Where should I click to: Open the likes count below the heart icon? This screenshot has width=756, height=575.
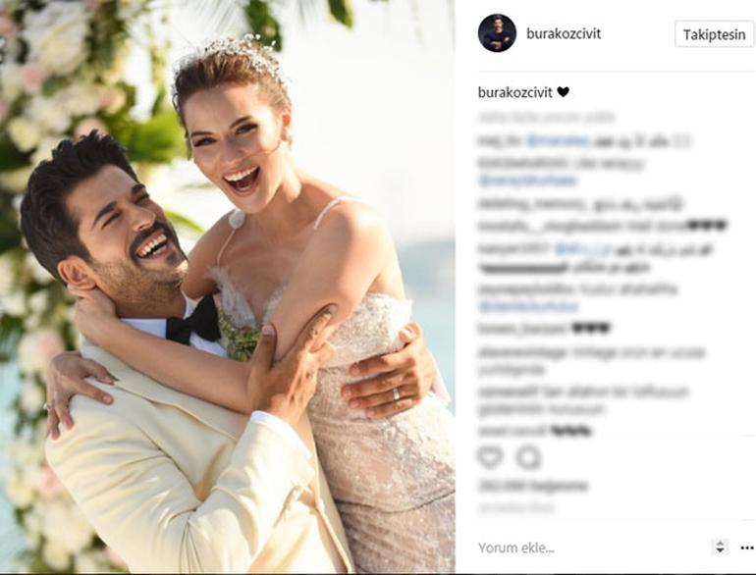click(533, 487)
